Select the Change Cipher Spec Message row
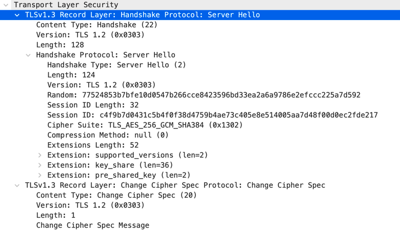This screenshot has height=230, width=400. click(x=200, y=225)
